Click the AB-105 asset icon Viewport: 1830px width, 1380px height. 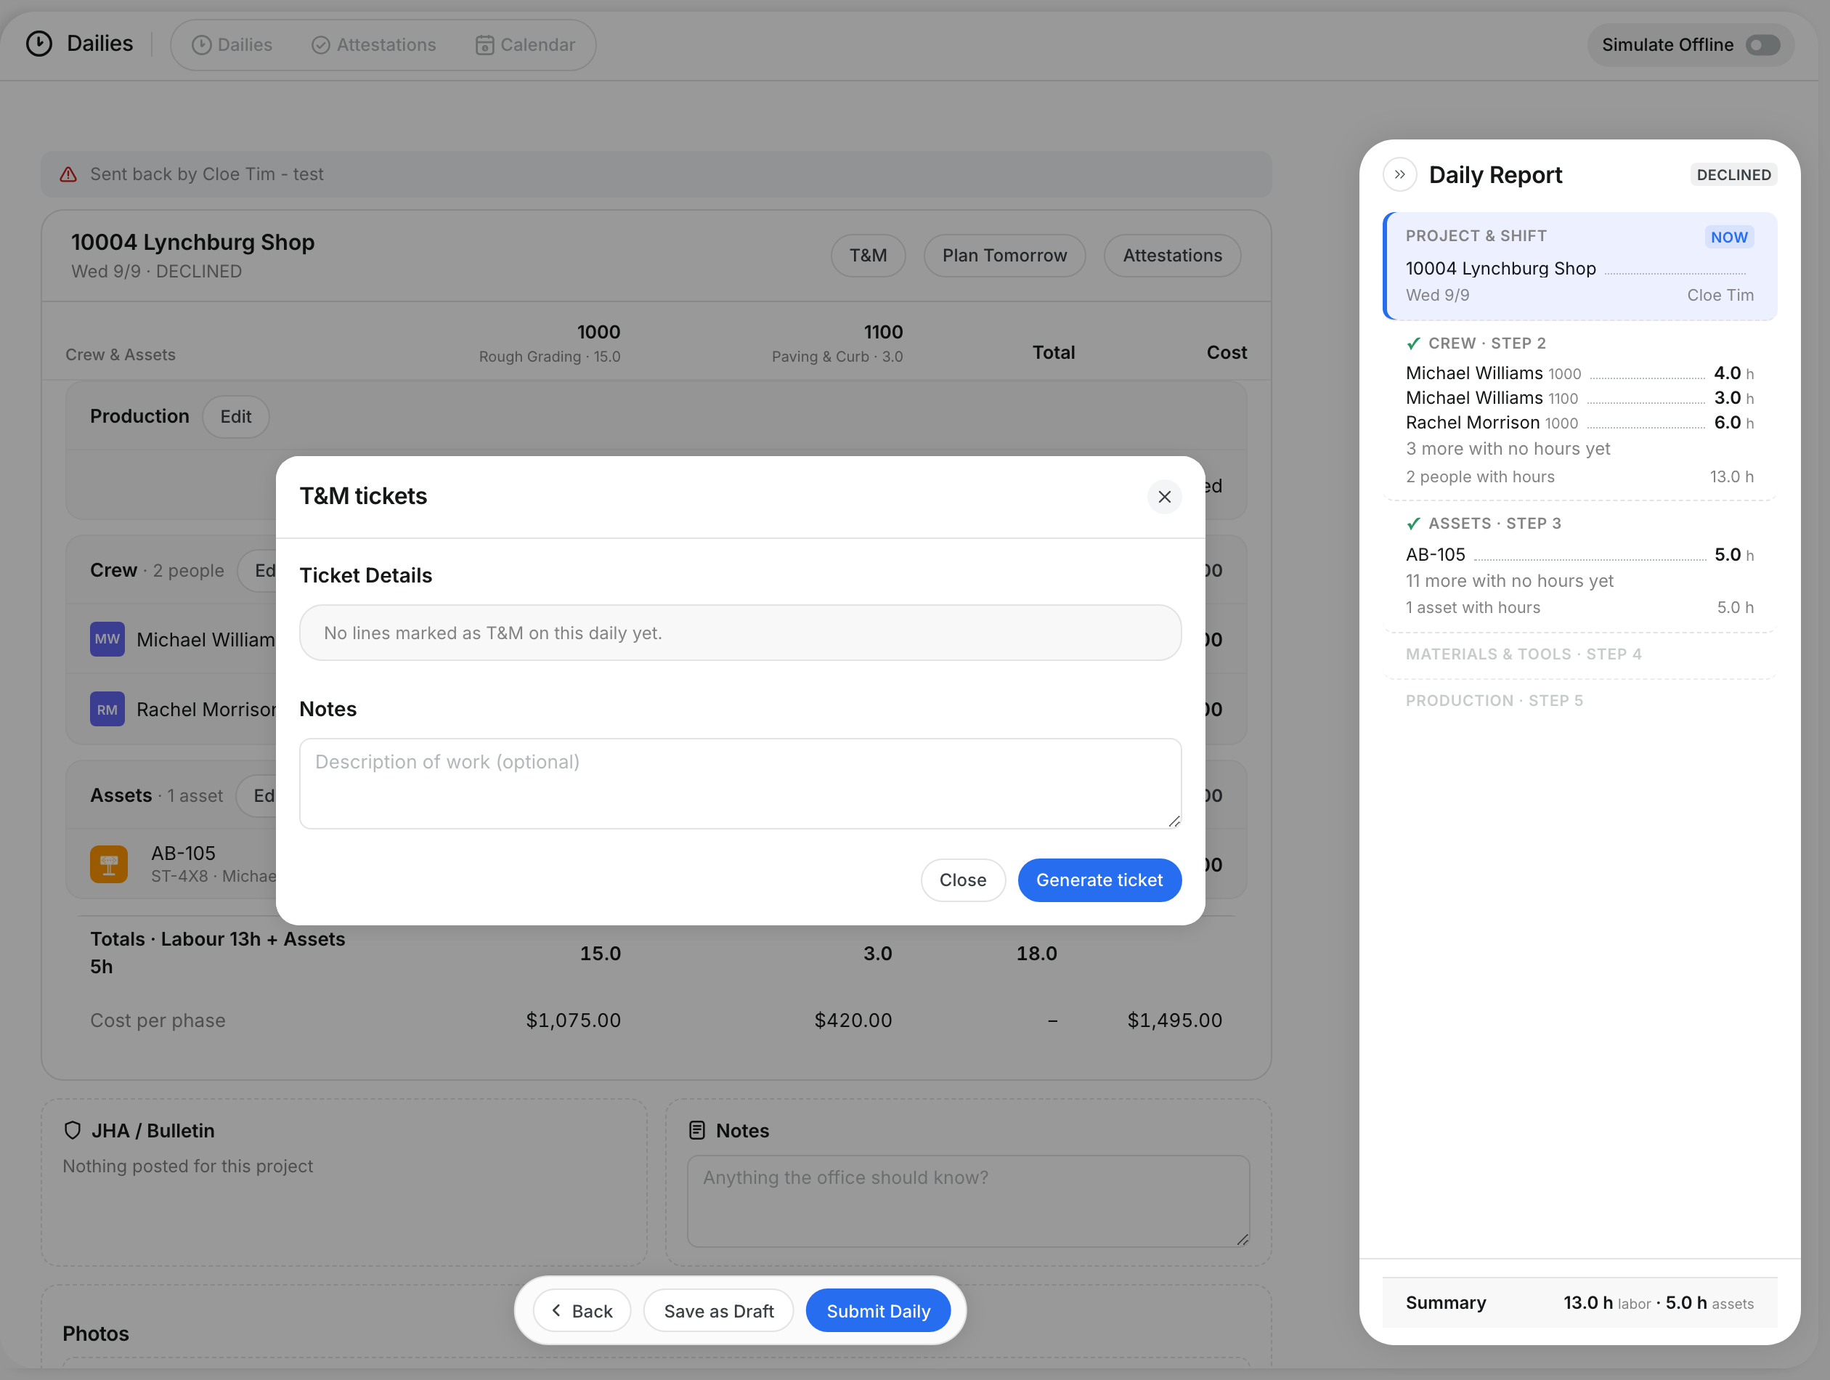[109, 864]
